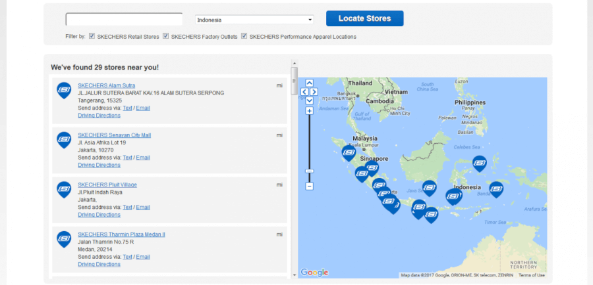Viewport: 593px width, 285px height.
Task: Zoom in using the map plus button
Action: pyautogui.click(x=309, y=111)
